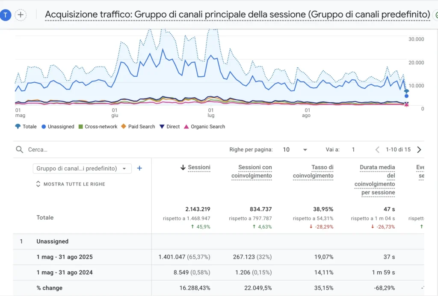Image resolution: width=438 pixels, height=296 pixels.
Task: Open the Gruppo di canali dimension dropdown
Action: (x=82, y=168)
